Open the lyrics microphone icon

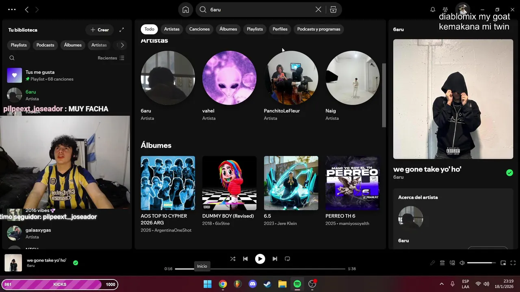click(433, 263)
